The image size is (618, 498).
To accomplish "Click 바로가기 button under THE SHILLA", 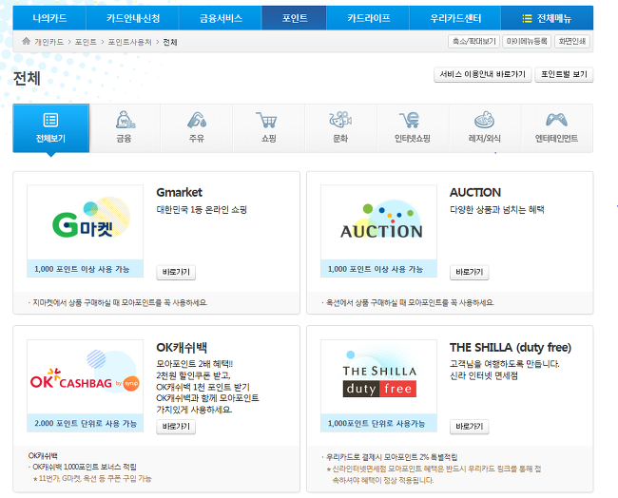I will (x=470, y=427).
